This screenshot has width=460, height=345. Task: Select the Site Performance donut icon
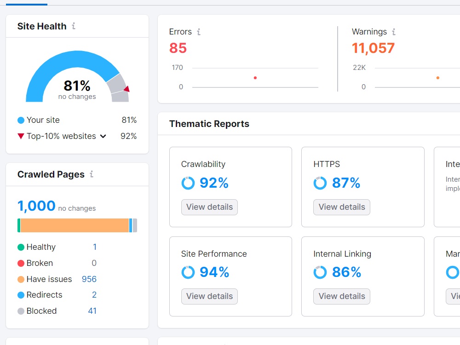pyautogui.click(x=188, y=272)
